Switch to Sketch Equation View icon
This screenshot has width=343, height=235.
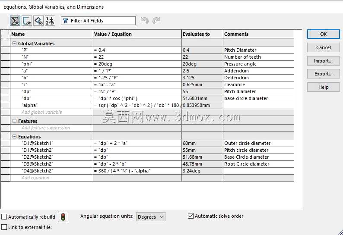27,21
